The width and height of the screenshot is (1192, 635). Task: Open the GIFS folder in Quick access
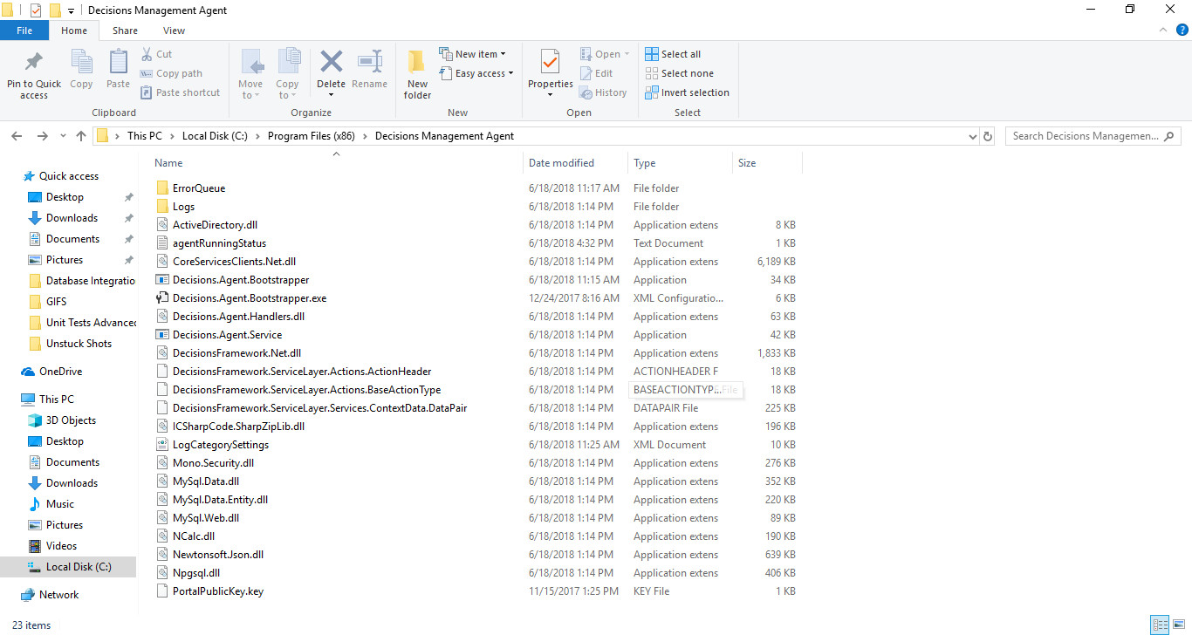(x=56, y=302)
